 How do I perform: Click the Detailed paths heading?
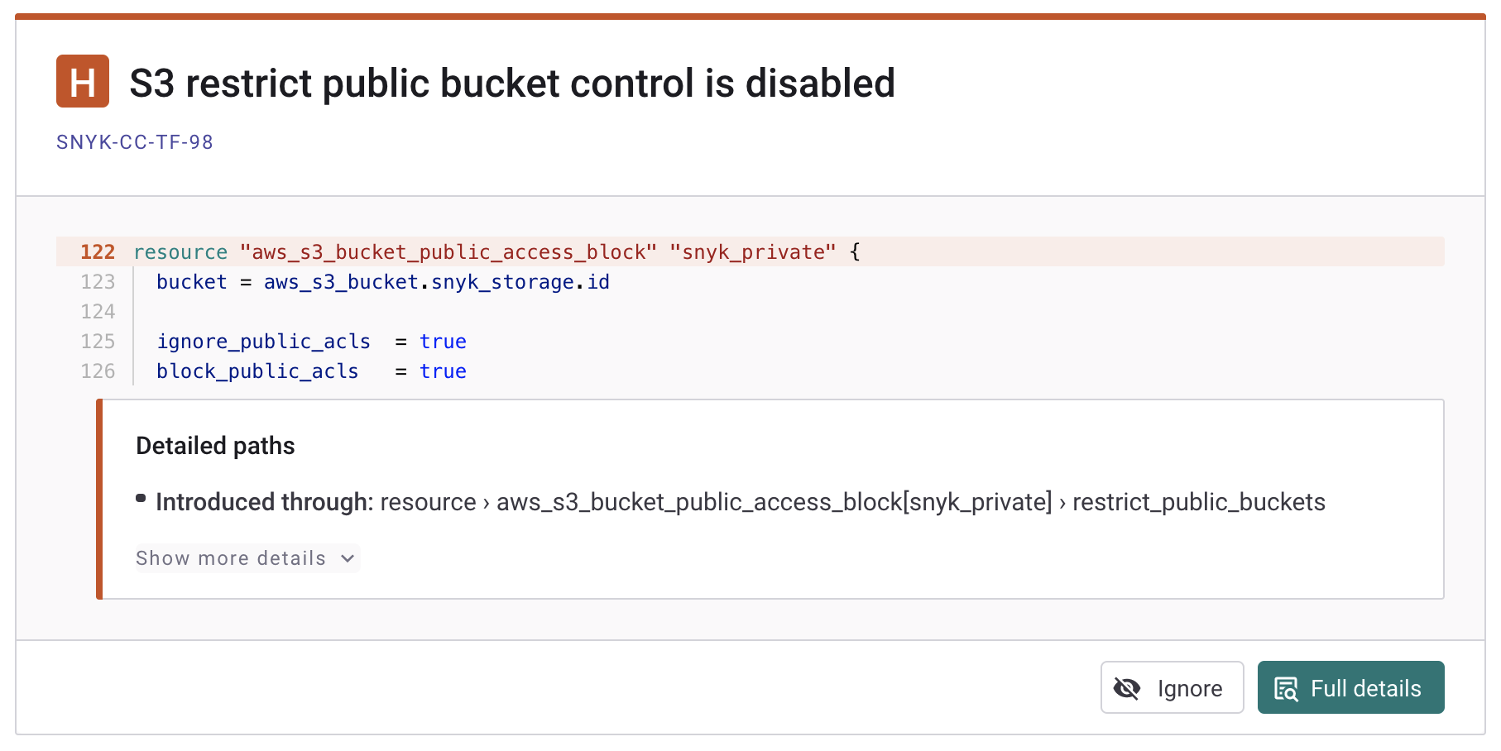(215, 446)
